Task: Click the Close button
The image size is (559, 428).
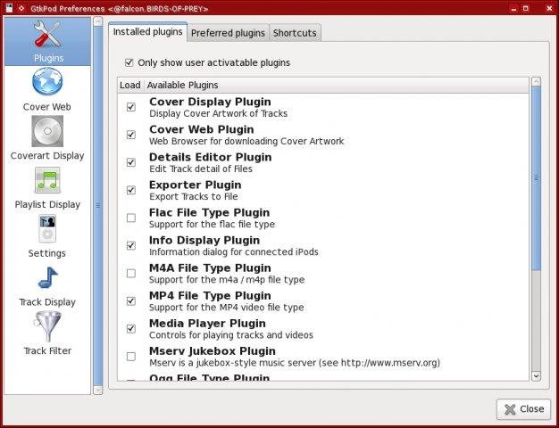Action: [522, 409]
